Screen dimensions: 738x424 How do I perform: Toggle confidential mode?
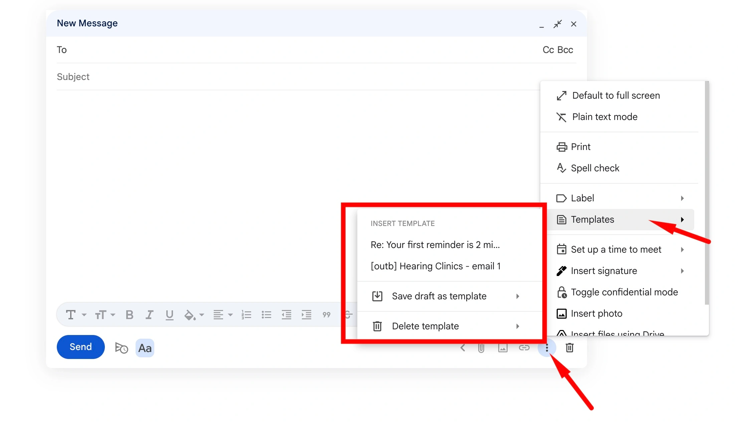620,292
